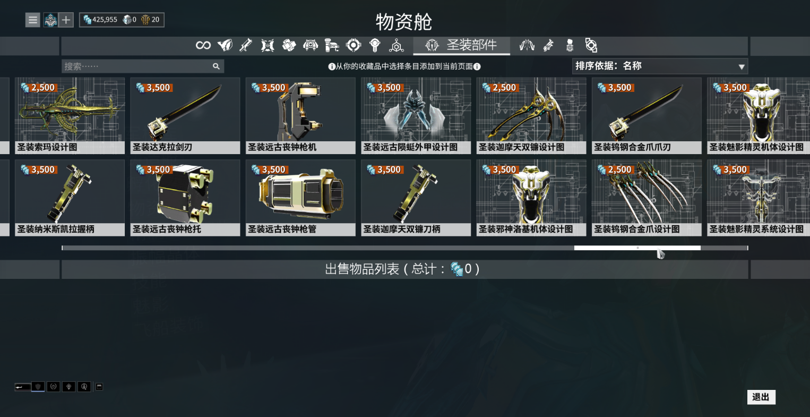Screen dimensions: 810x417
Task: Click the 退出 exit button
Action: 761,397
